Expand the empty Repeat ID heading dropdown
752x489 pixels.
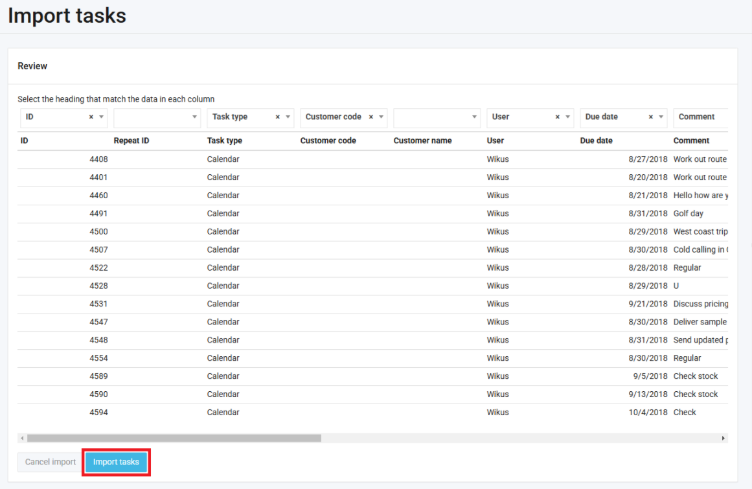pos(195,117)
